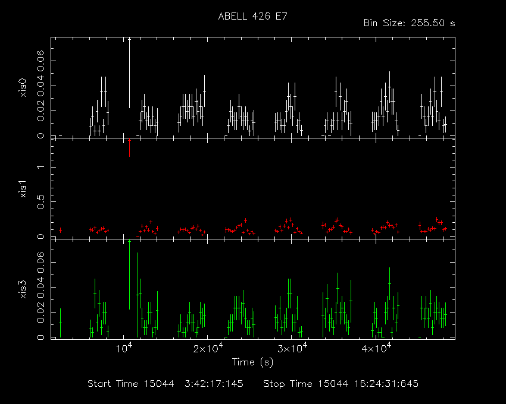Click the 3×10^4 x-axis tick label
This screenshot has height=404, width=506.
tap(292, 348)
